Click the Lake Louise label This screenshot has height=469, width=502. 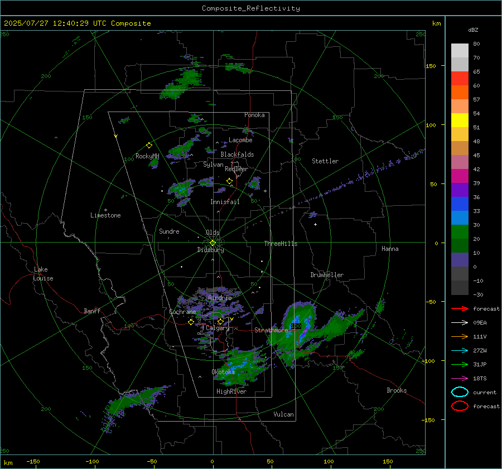(43, 274)
